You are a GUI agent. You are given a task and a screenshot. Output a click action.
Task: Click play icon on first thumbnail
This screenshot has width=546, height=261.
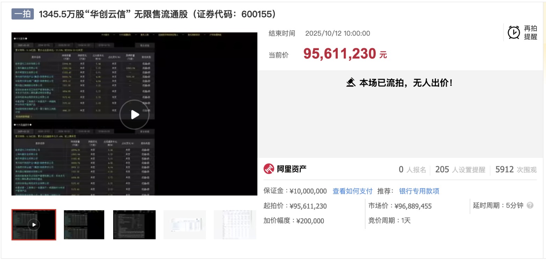[x=34, y=225]
